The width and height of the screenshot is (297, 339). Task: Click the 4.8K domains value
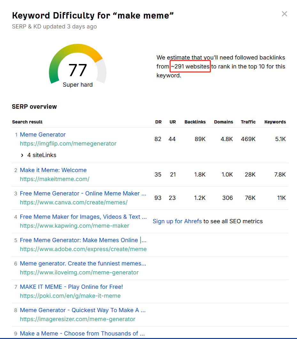coord(227,139)
